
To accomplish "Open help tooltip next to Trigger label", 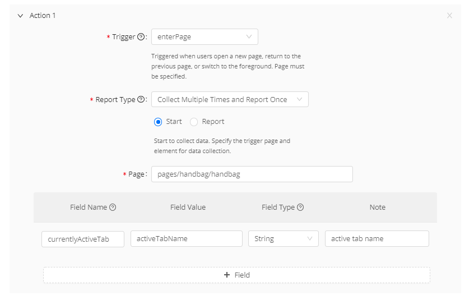I will click(141, 37).
